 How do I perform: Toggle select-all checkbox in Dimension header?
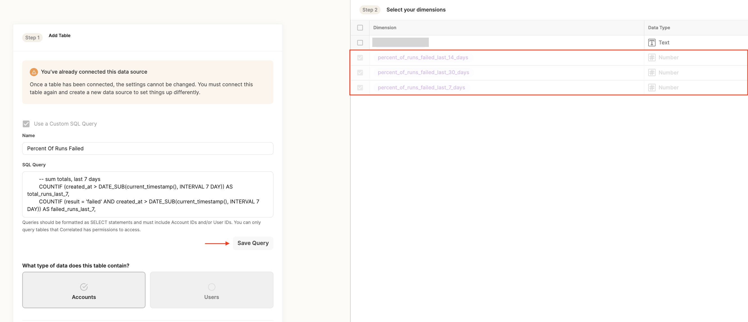360,28
